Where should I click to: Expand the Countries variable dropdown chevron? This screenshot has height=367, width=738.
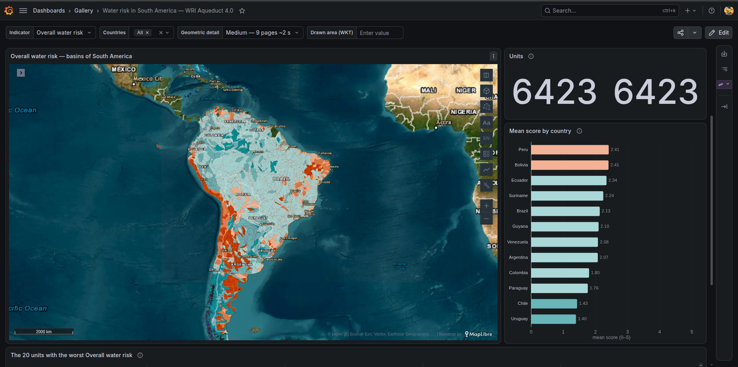167,33
